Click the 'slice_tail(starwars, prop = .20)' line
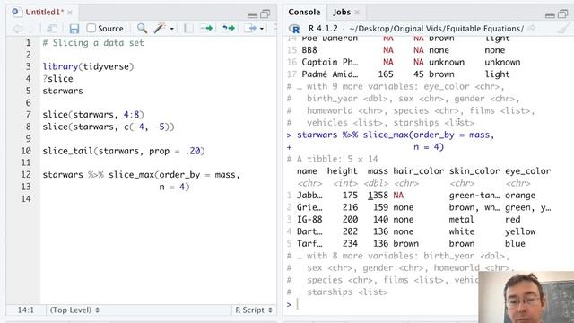Screen dimensions: 574x323 pyautogui.click(x=124, y=151)
